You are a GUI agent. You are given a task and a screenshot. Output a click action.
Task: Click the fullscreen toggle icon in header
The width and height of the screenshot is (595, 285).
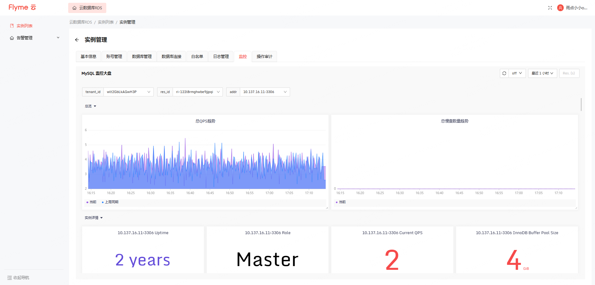[550, 8]
